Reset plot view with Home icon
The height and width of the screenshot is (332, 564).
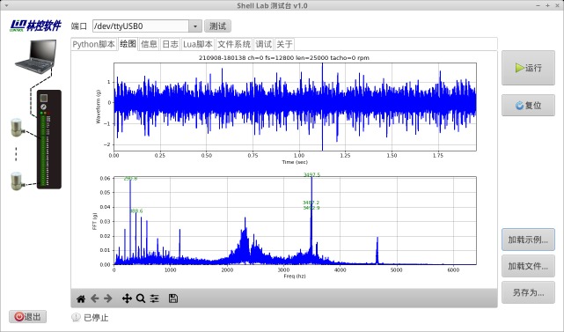[x=81, y=299]
